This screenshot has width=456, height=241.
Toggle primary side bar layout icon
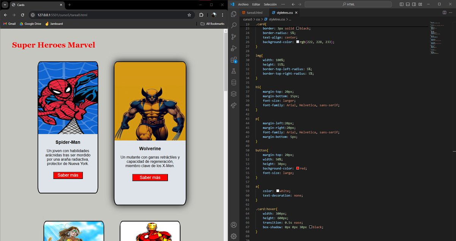point(402,4)
